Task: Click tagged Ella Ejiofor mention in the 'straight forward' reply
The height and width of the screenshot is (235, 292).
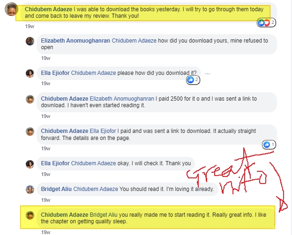Action: pos(103,131)
